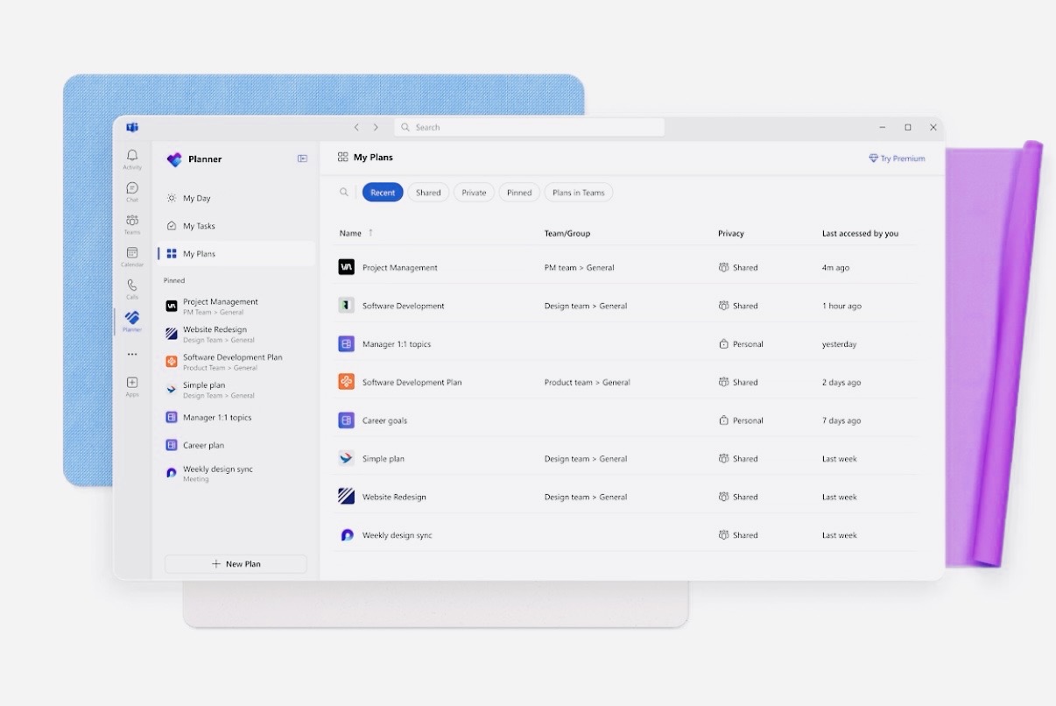Collapse the Planner sidebar panel icon
1056x706 pixels.
click(x=302, y=159)
